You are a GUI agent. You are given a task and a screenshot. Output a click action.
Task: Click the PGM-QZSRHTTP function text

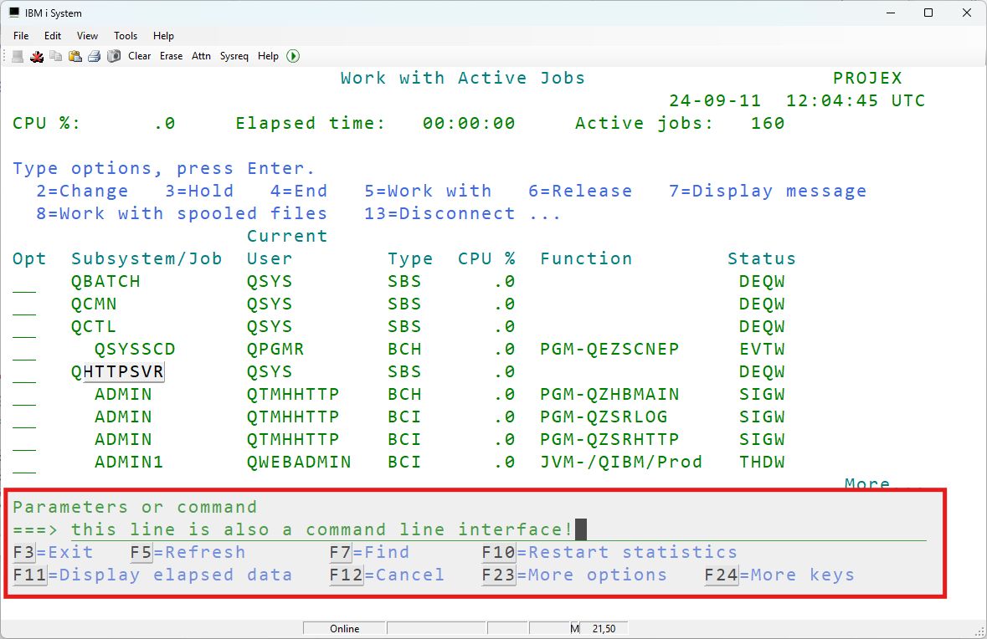[609, 440]
